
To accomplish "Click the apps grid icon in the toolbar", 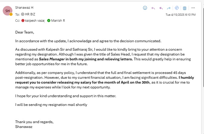I will click(185, 8).
